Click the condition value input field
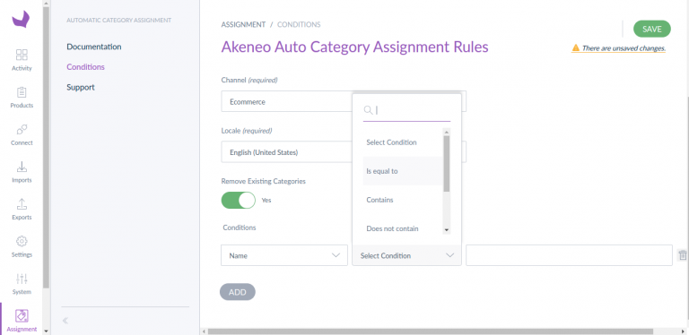This screenshot has height=335, width=689. pos(569,255)
